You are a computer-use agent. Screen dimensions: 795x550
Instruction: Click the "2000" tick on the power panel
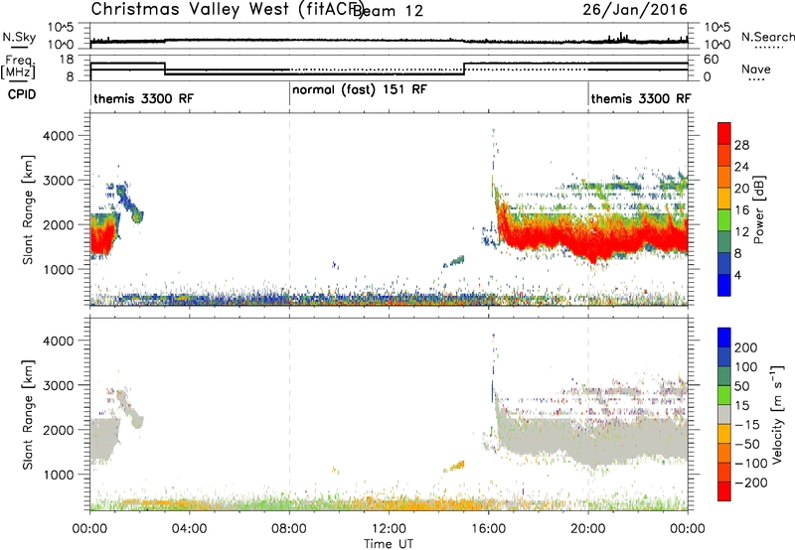pos(58,224)
